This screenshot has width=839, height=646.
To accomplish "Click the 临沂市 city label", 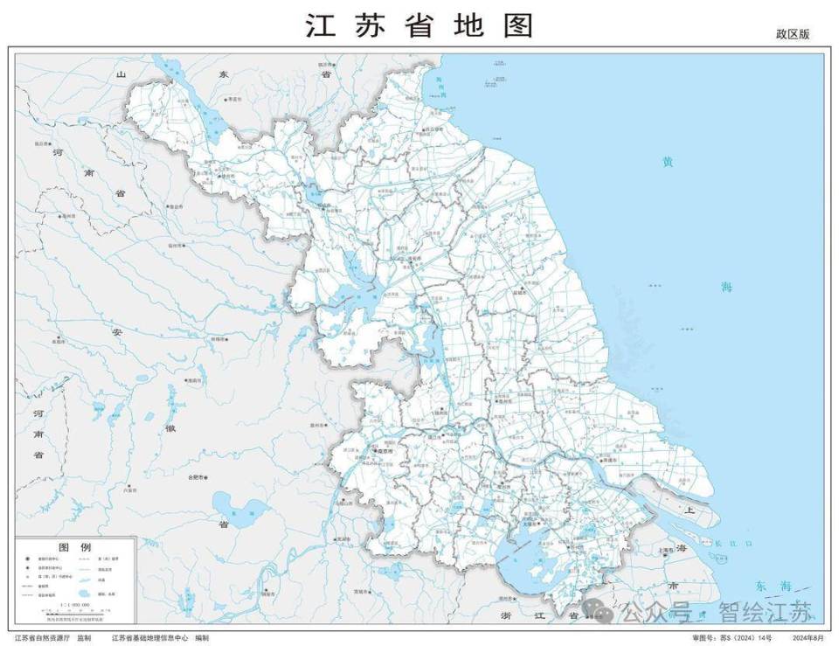I will 324,64.
